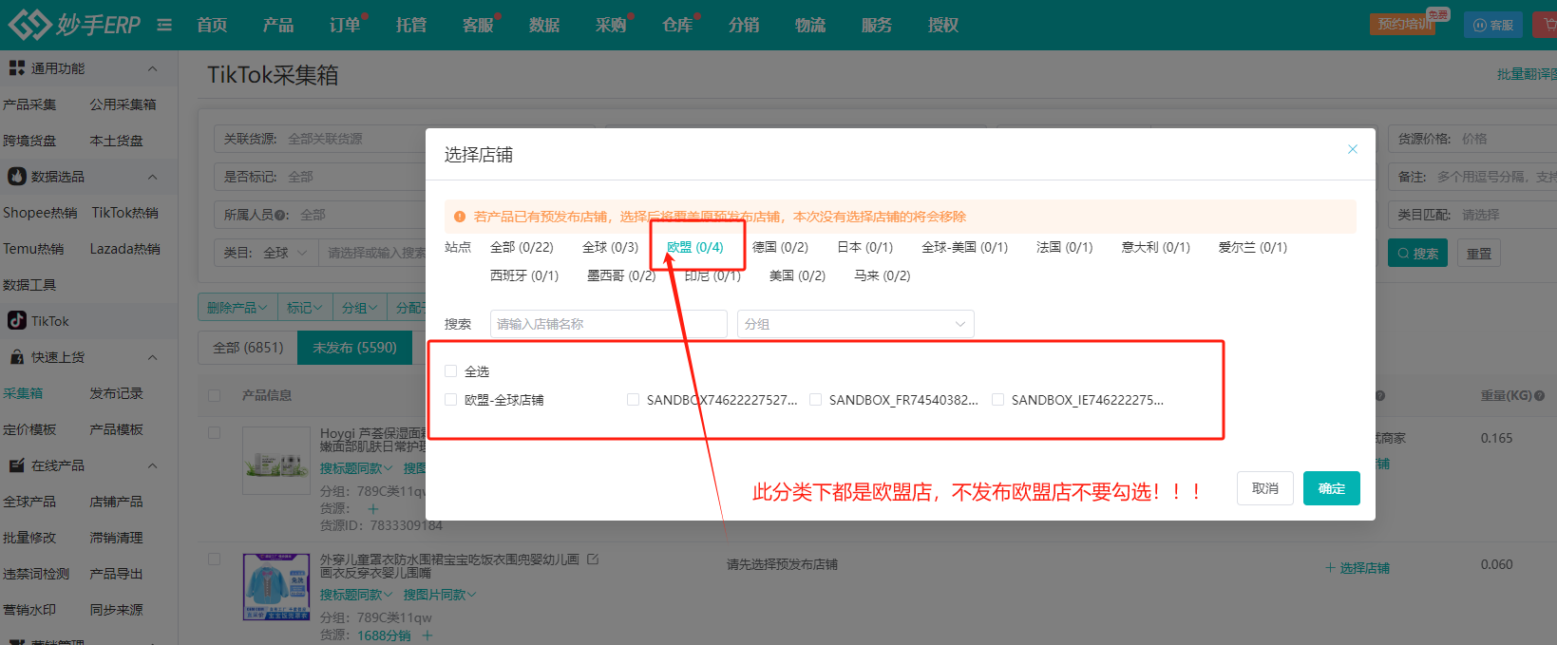Open the 预约培训 button in the top bar
This screenshot has width=1557, height=645.
1403,24
